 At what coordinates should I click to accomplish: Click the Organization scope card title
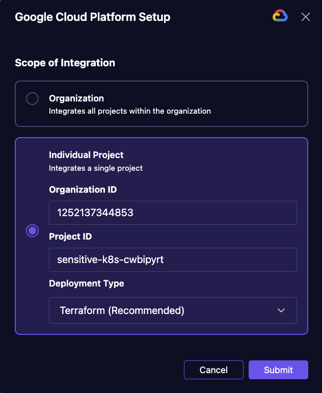pos(76,98)
